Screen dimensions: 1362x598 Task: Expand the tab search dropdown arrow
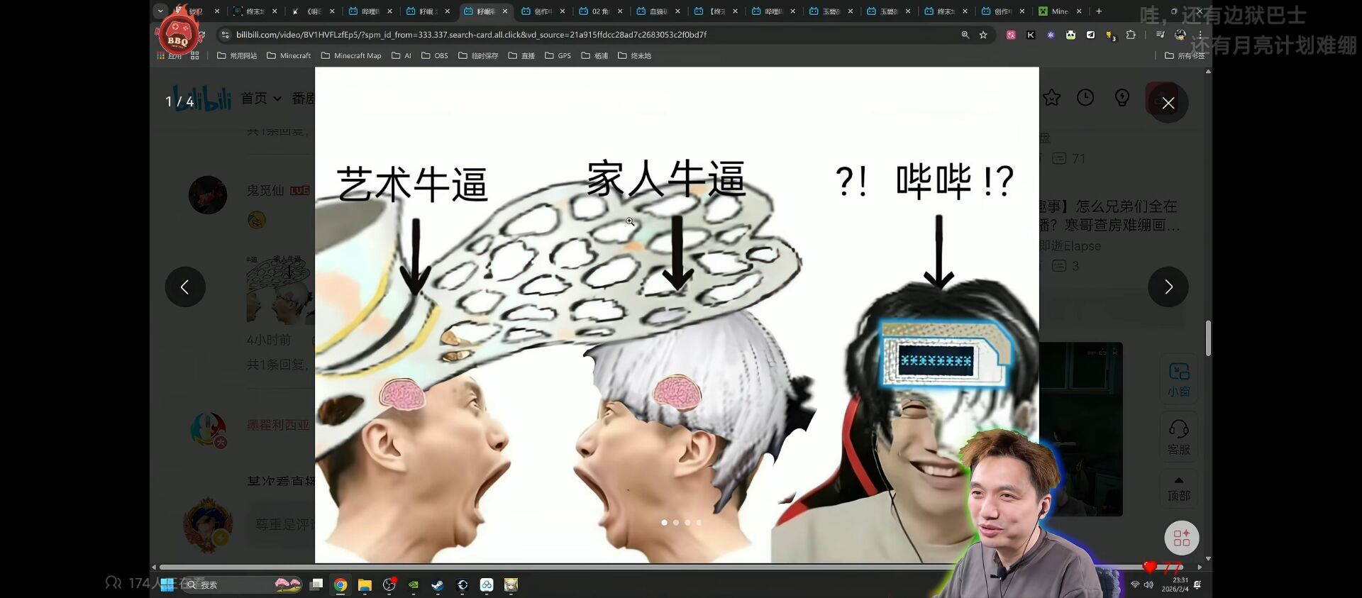(160, 11)
